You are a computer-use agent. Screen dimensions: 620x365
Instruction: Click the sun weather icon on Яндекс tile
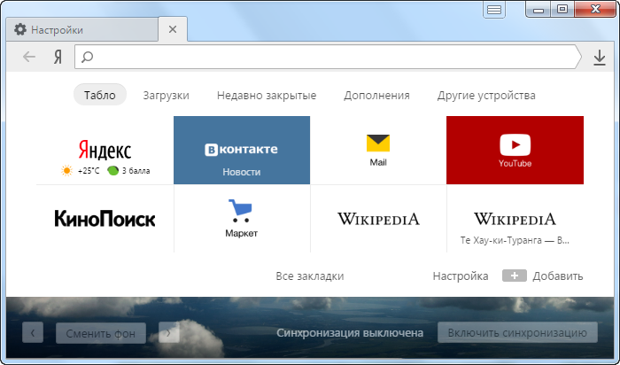(x=66, y=171)
